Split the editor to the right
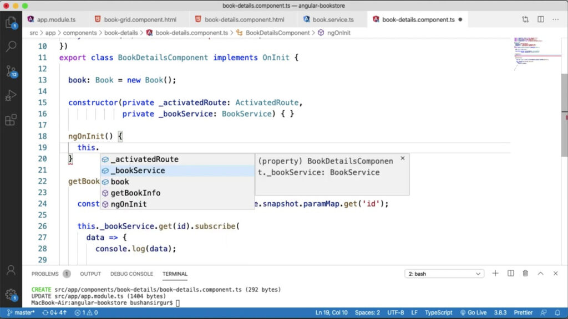 tap(540, 19)
